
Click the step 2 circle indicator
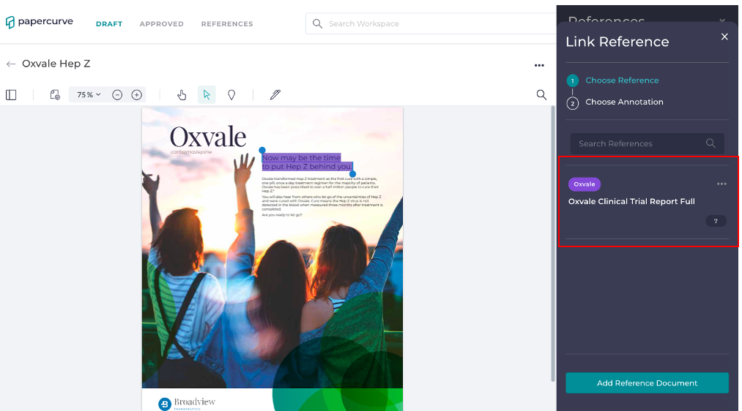point(573,103)
